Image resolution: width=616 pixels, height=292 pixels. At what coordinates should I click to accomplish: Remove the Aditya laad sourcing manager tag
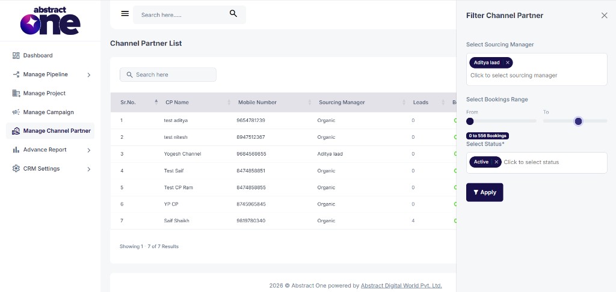(508, 63)
